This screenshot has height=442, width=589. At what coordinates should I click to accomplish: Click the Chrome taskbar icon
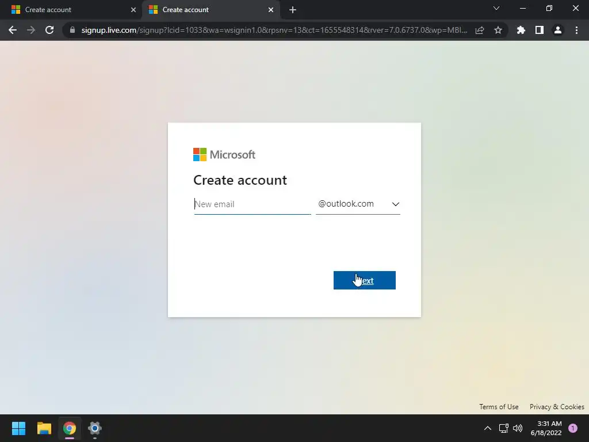[x=70, y=428]
